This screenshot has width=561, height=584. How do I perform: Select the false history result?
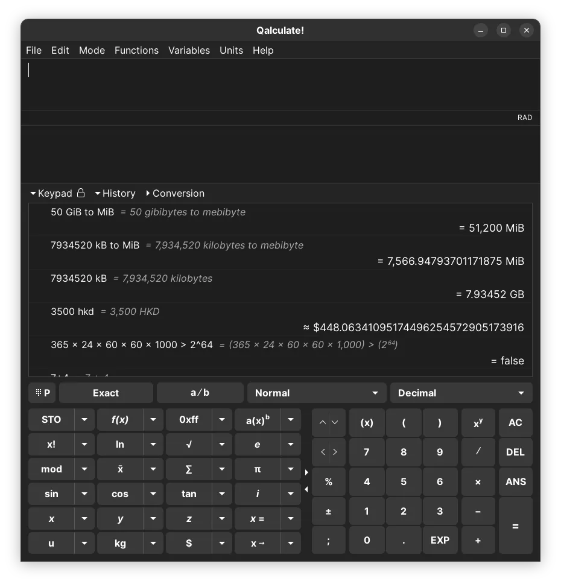[507, 361]
